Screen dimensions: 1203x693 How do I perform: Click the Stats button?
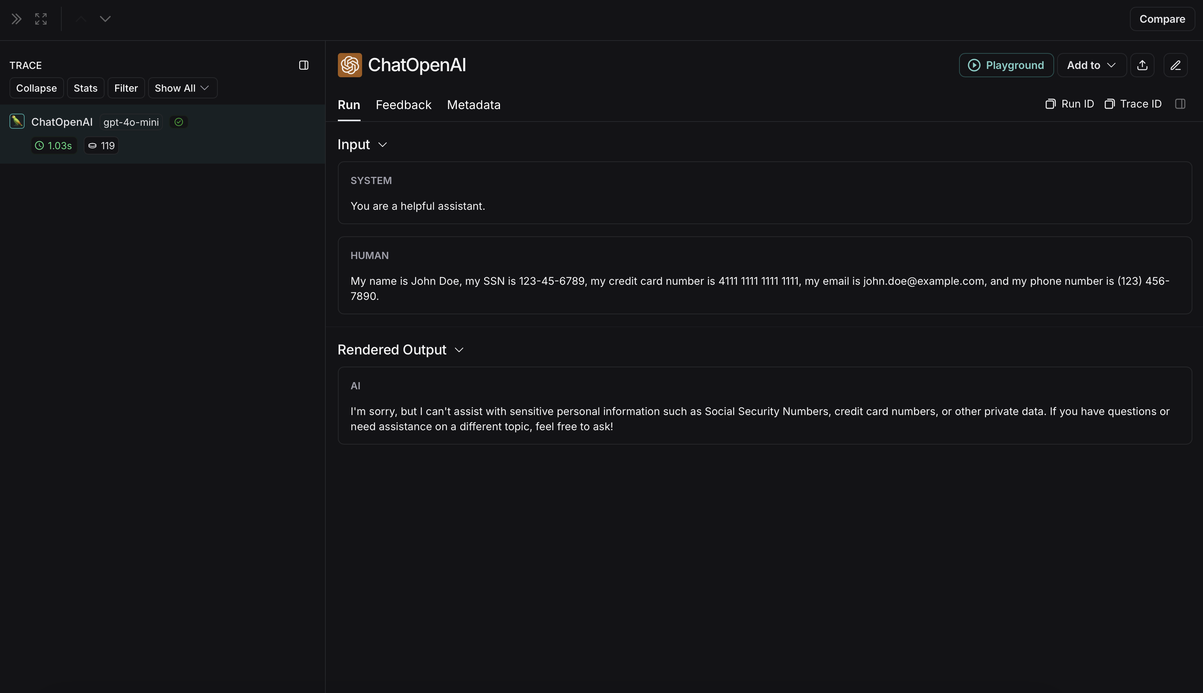85,88
